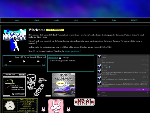This screenshot has width=150, height=113.
Task: Focus the chatbox message field
Action: 123,95
